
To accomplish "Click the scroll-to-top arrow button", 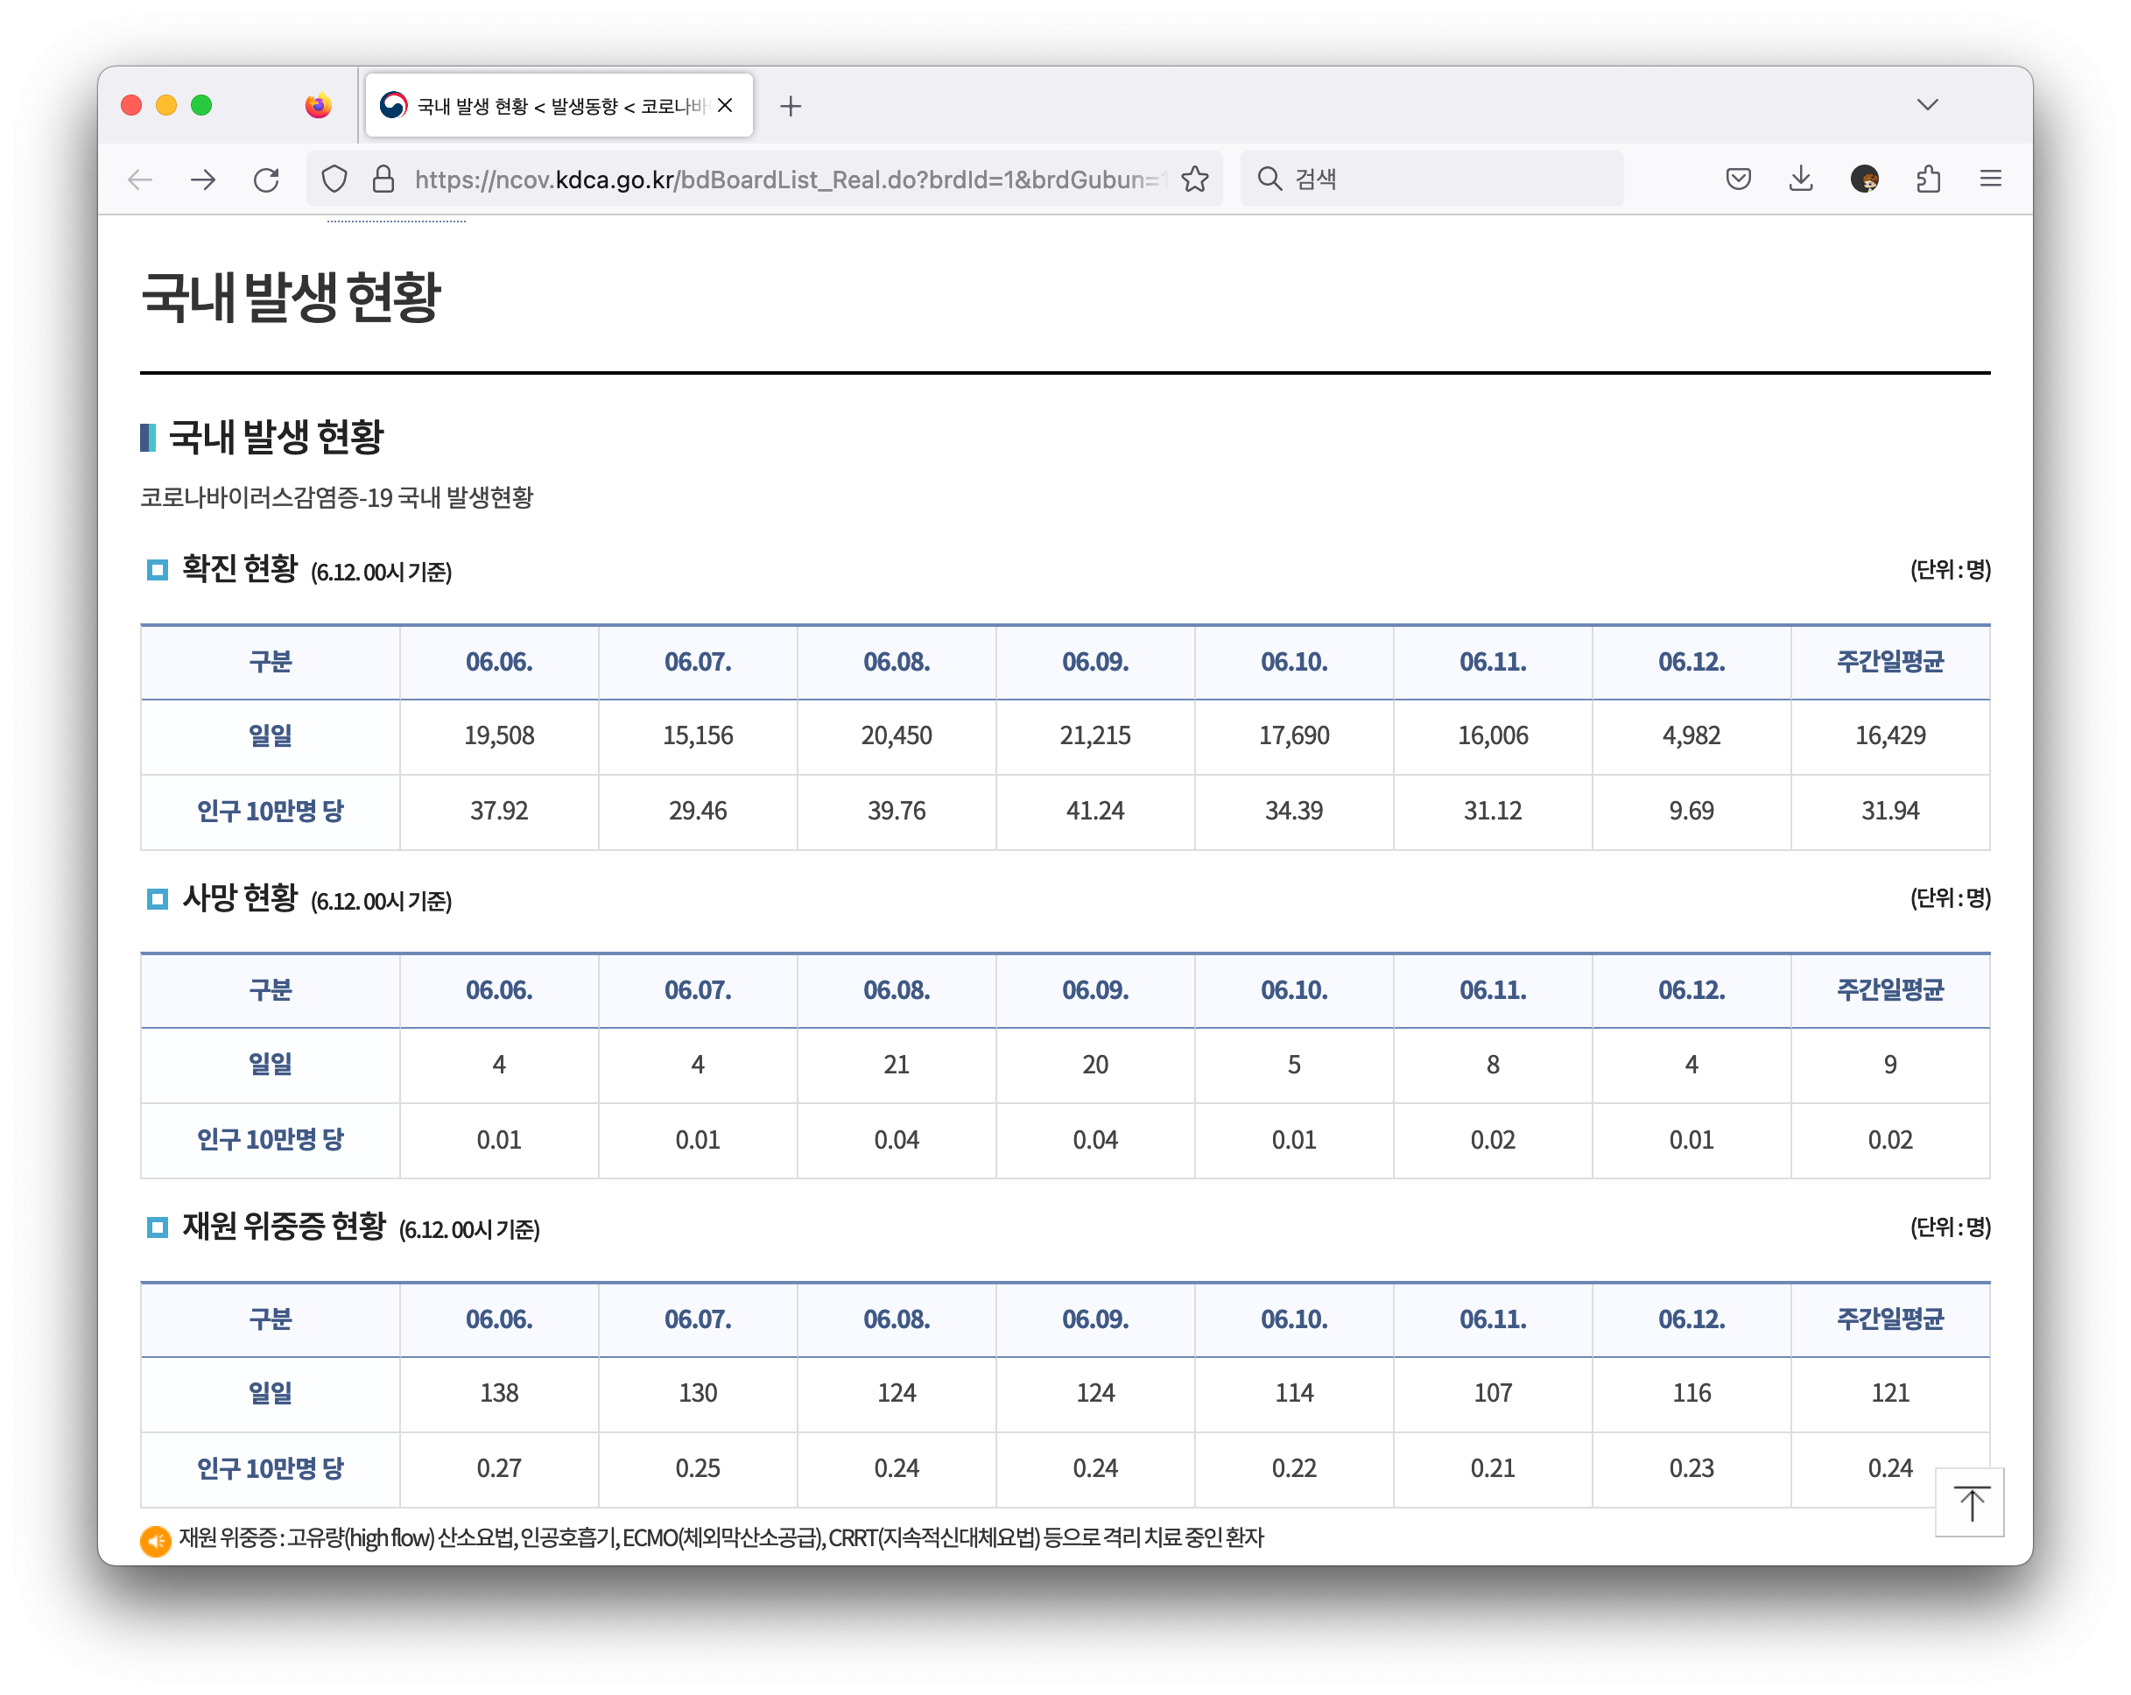I will (x=1970, y=1502).
